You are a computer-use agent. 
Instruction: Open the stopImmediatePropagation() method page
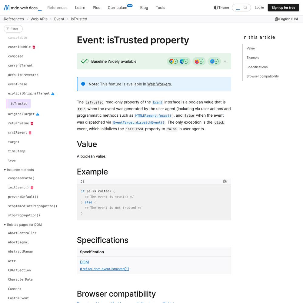pos(33,206)
